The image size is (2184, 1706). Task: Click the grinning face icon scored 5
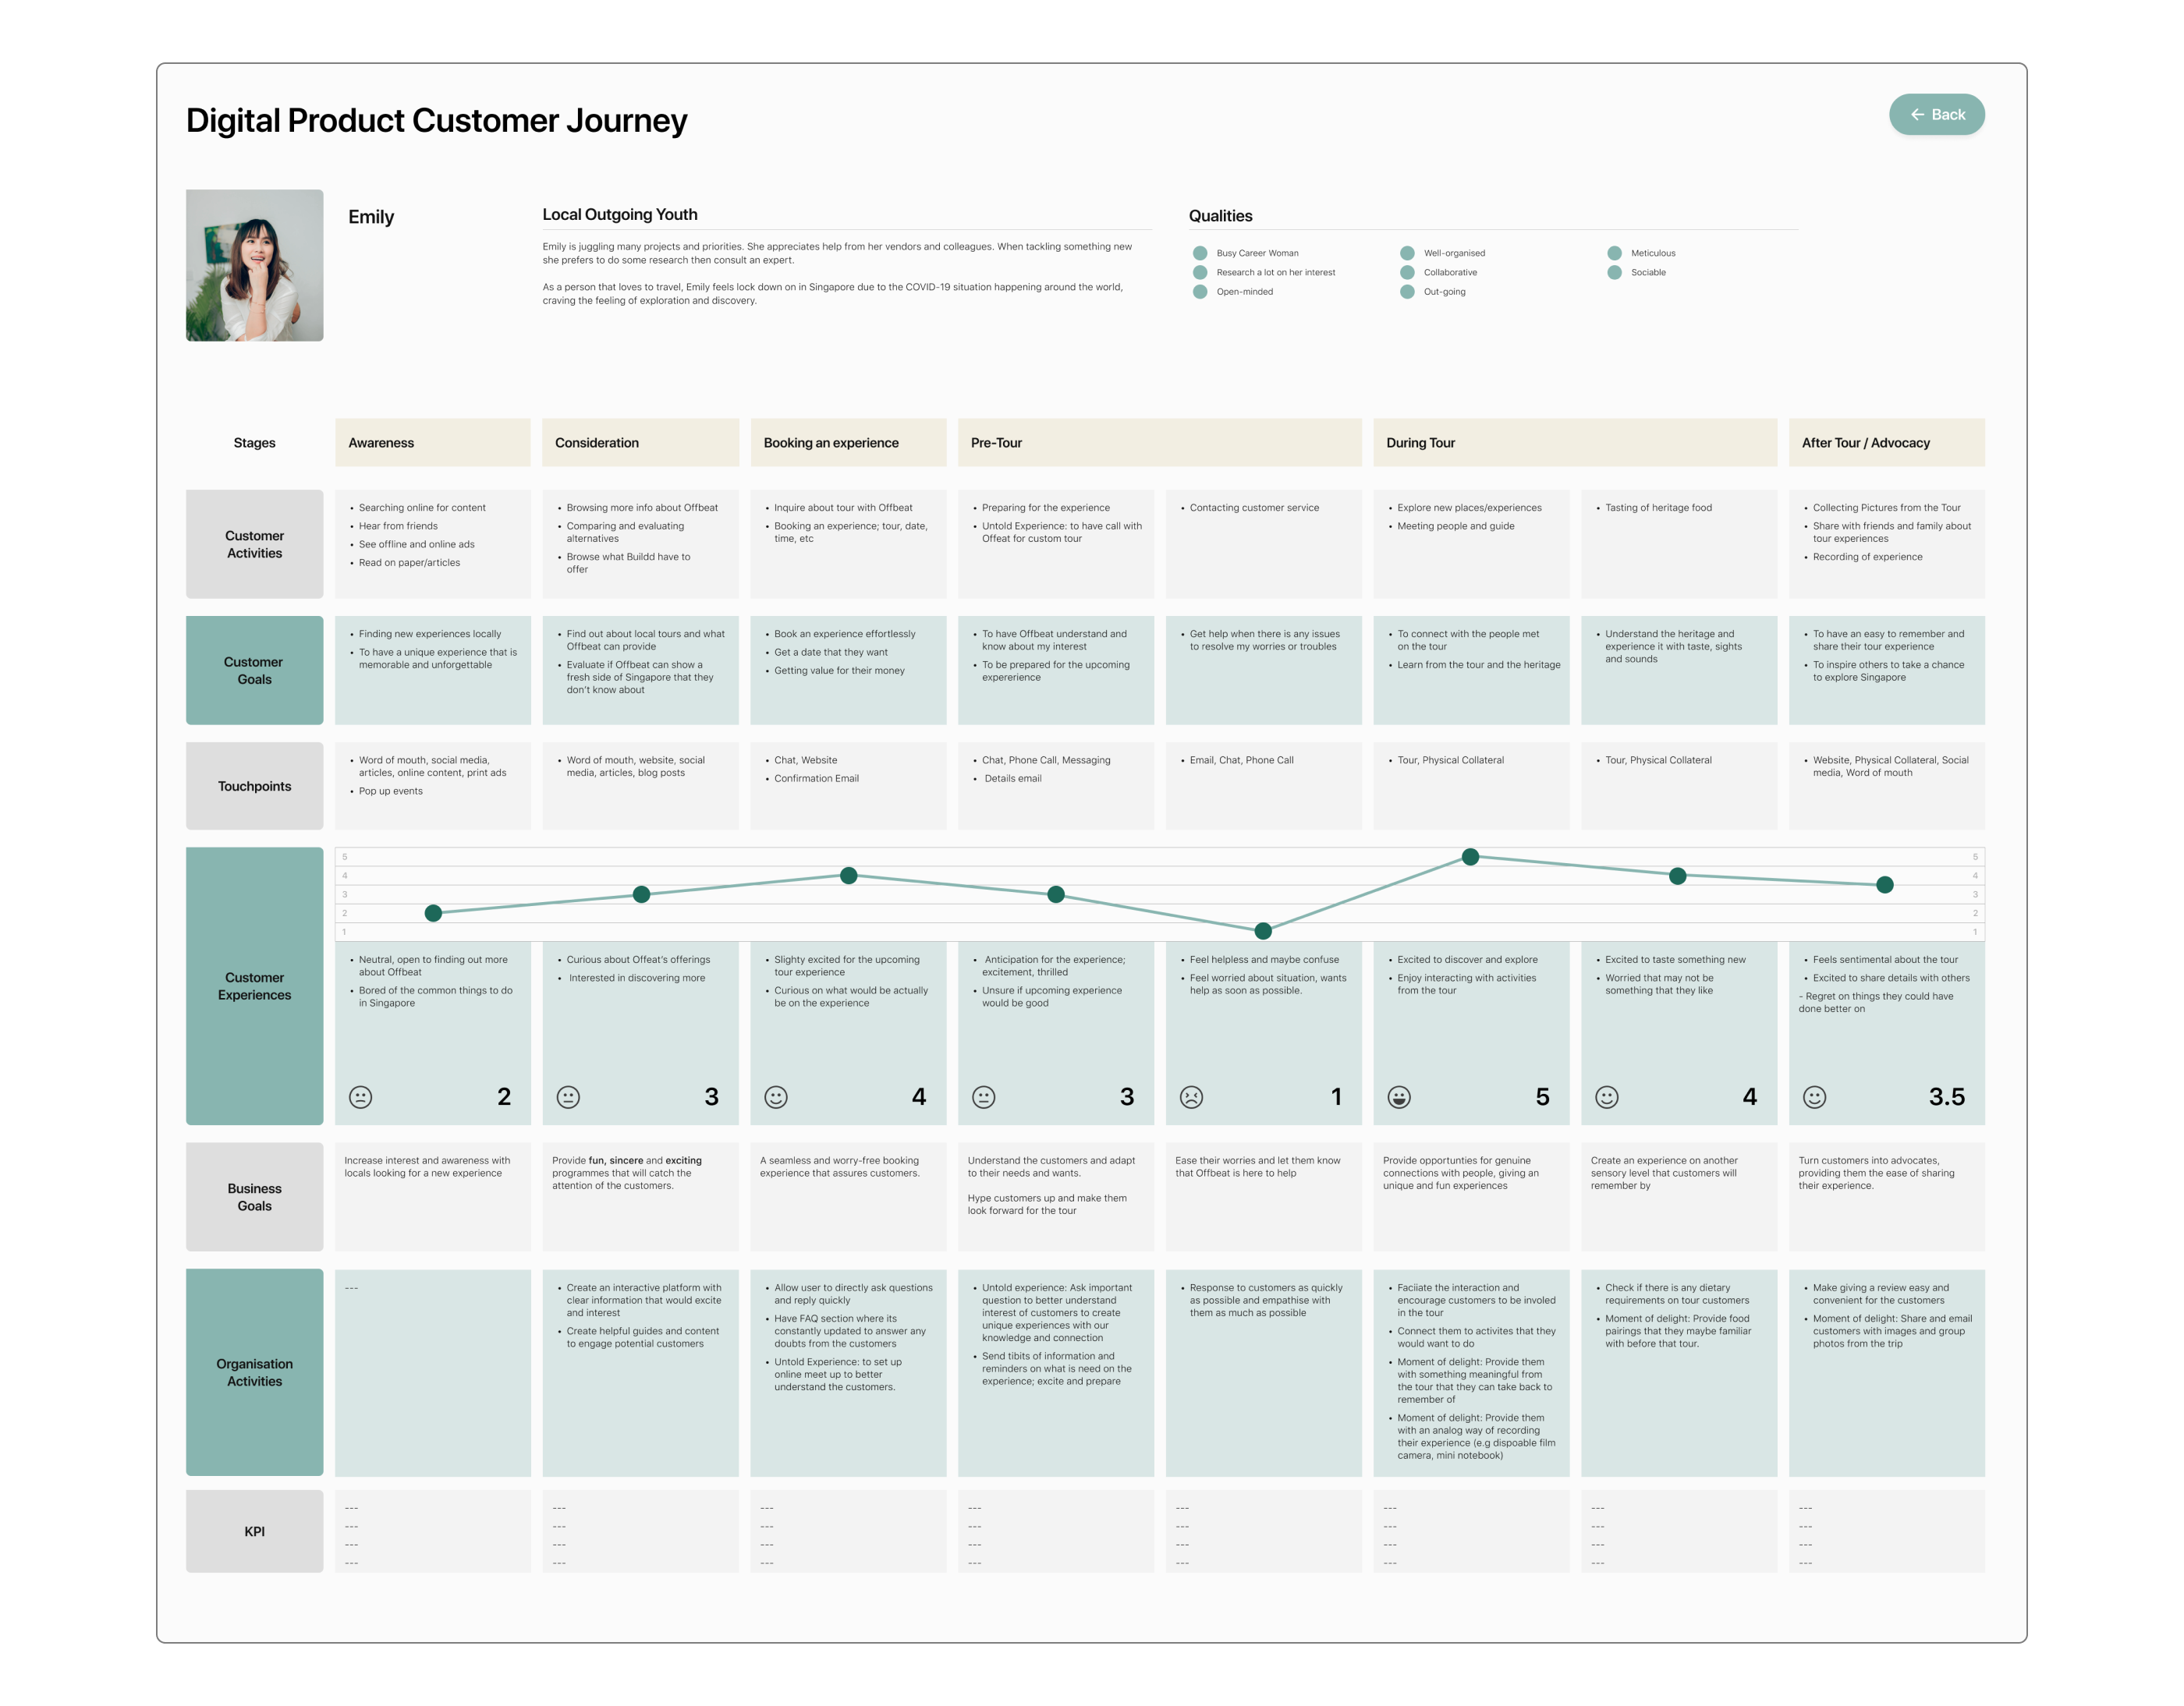click(1399, 1096)
